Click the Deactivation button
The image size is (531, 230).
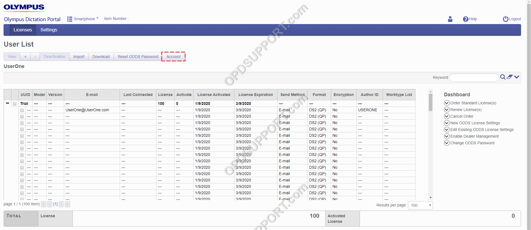pyautogui.click(x=54, y=57)
